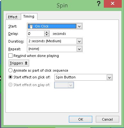Switch to the Effect tab
Image resolution: width=124 pixels, height=128 pixels.
(13, 17)
